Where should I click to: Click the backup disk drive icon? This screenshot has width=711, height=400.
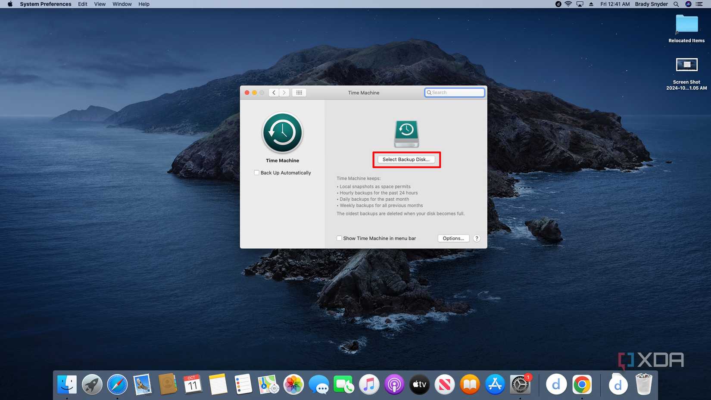pos(406,134)
